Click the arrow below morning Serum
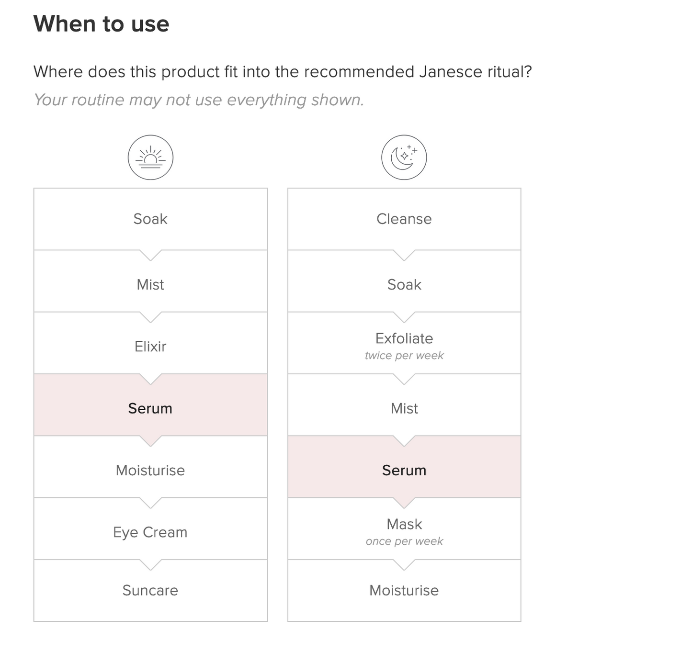This screenshot has height=662, width=692. [x=150, y=441]
